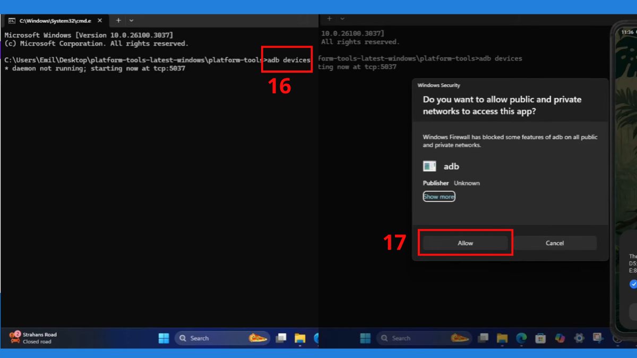637x358 pixels.
Task: Open Microsoft Edge on the right taskbar
Action: point(521,338)
